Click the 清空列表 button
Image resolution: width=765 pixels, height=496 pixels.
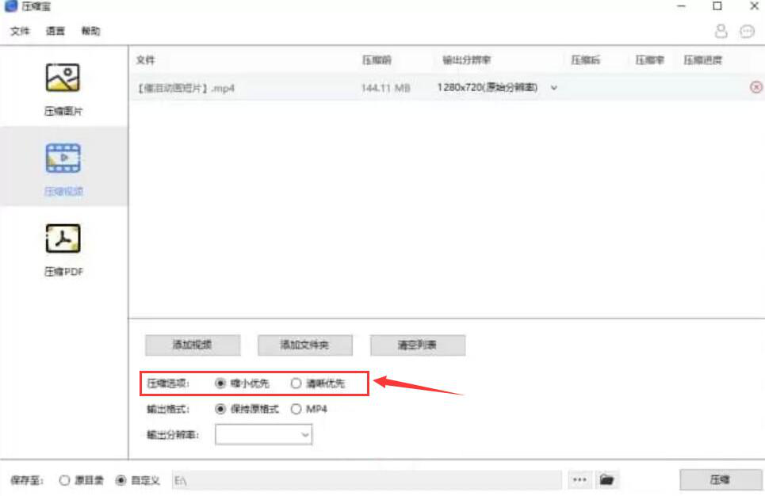418,345
